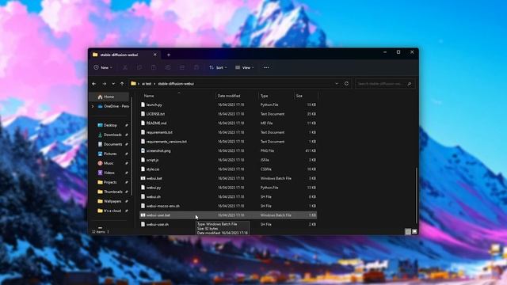507x285 pixels.
Task: Unpin Wallpapers via its pin icon
Action: [x=127, y=201]
